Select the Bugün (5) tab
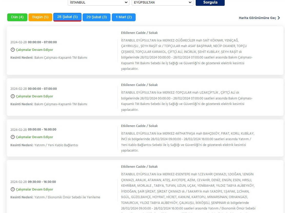The image size is (285, 213). coord(40,17)
